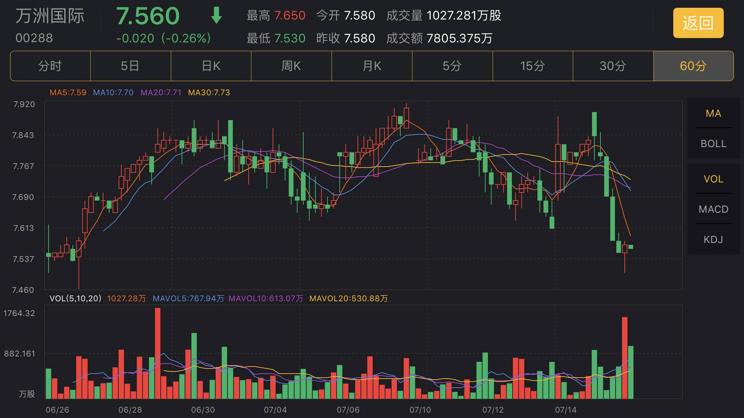The image size is (744, 418).
Task: Select the 月K monthly chart
Action: (371, 66)
